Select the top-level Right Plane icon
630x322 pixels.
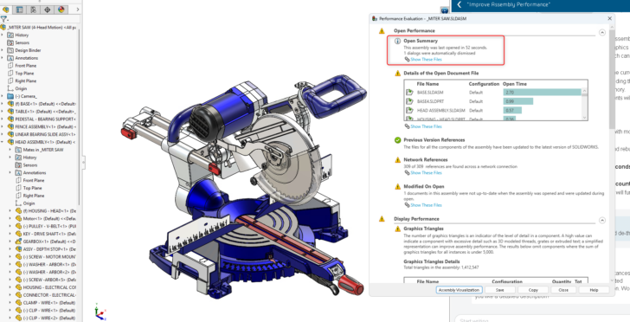10,80
